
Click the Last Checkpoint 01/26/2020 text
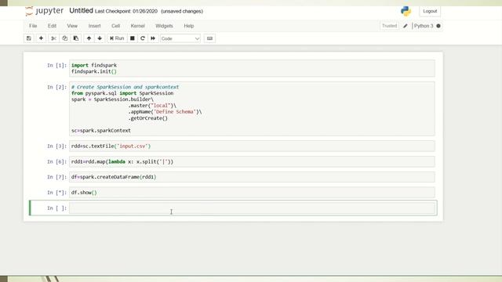(x=126, y=11)
